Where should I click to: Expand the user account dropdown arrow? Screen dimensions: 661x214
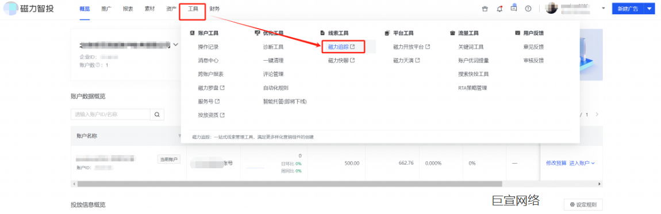[x=604, y=9]
